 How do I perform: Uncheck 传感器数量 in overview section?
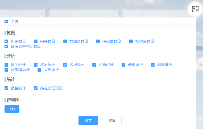click(98, 41)
